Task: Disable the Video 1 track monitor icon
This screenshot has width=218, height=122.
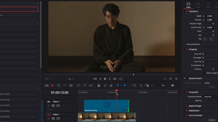Action: [x=58, y=119]
